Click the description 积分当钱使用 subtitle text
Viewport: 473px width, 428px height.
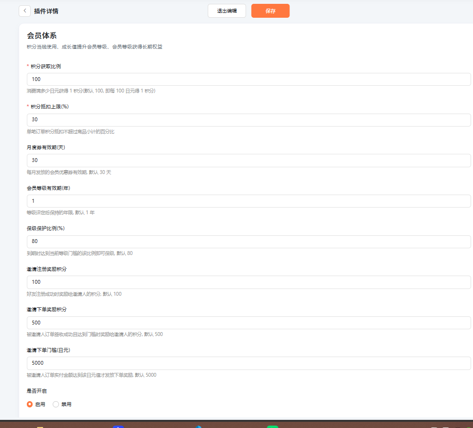94,47
